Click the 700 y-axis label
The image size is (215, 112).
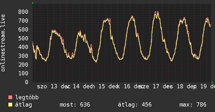point(23,21)
